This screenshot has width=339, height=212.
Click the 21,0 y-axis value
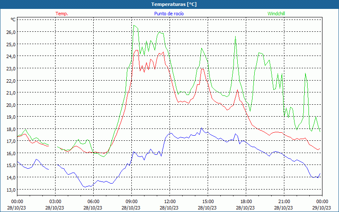(11, 92)
